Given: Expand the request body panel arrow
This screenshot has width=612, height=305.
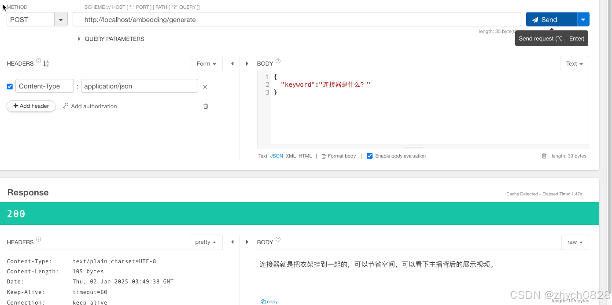Looking at the screenshot, I should point(247,64).
